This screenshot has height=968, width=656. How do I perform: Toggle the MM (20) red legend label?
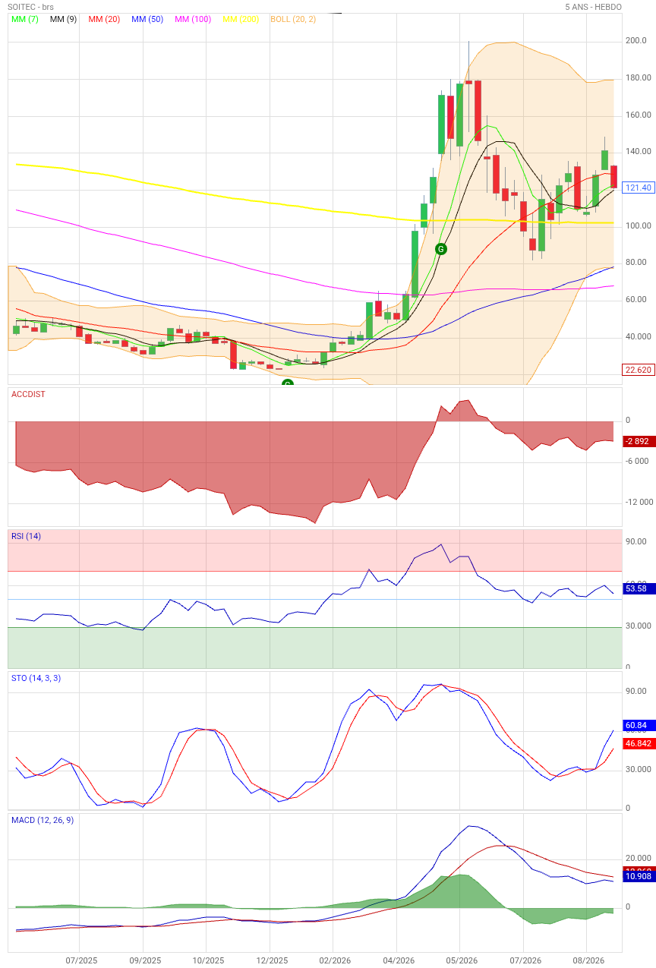[106, 18]
